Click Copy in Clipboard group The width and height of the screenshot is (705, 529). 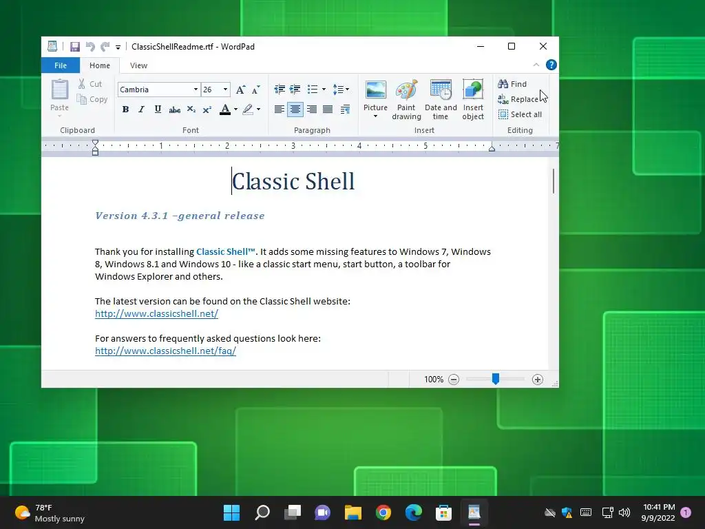(92, 99)
